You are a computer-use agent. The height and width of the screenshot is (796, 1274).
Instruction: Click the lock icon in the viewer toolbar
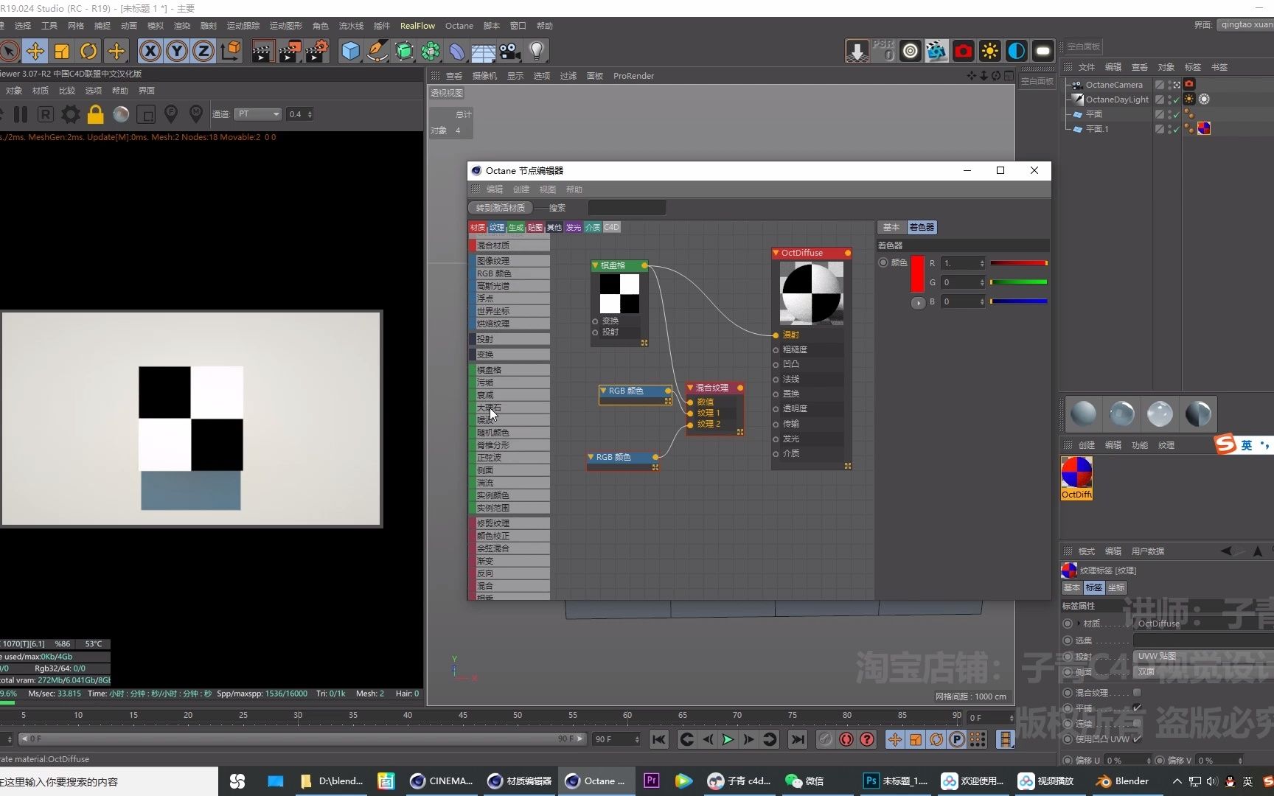[x=95, y=114]
